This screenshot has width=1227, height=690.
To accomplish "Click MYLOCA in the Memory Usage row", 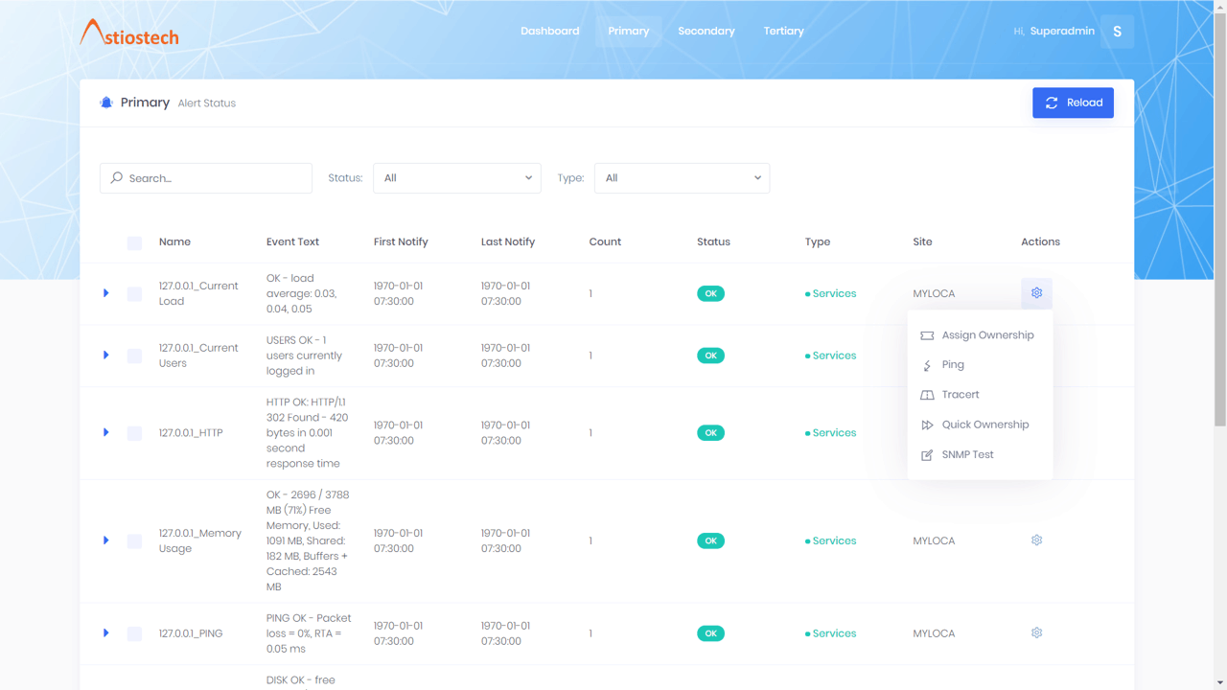I will (x=934, y=540).
